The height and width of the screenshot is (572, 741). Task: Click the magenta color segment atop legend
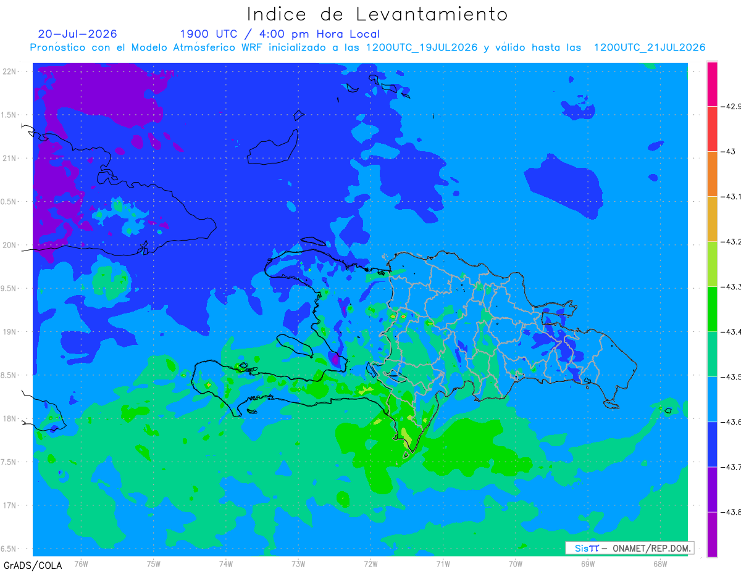(712, 84)
